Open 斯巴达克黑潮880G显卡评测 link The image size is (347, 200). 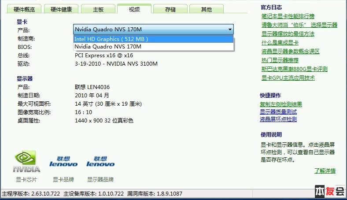pyautogui.click(x=294, y=69)
